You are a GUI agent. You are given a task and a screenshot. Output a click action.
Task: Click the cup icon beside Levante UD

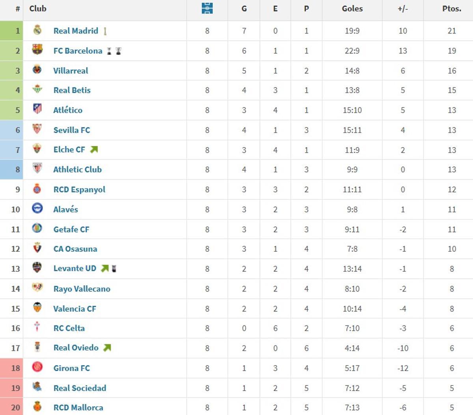coord(114,268)
